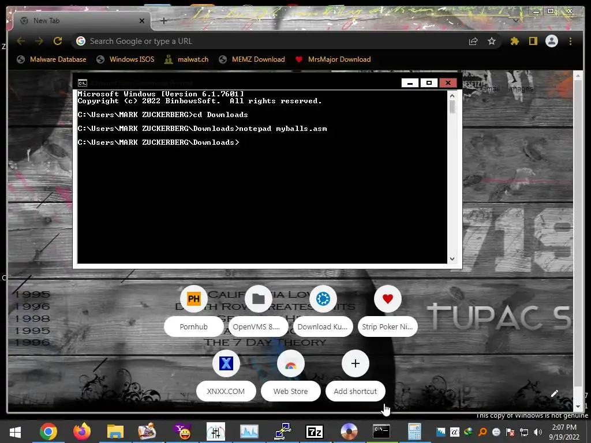Minimize the Command Prompt window
Viewport: 591px width, 443px height.
(x=410, y=83)
